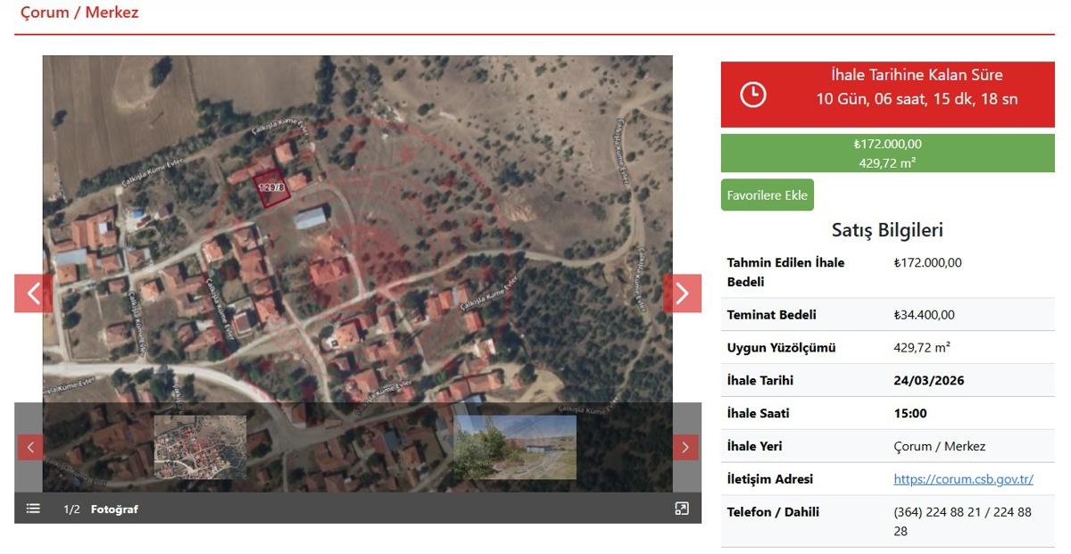Toggle thumbnail list with hamburger icon

coord(33,509)
